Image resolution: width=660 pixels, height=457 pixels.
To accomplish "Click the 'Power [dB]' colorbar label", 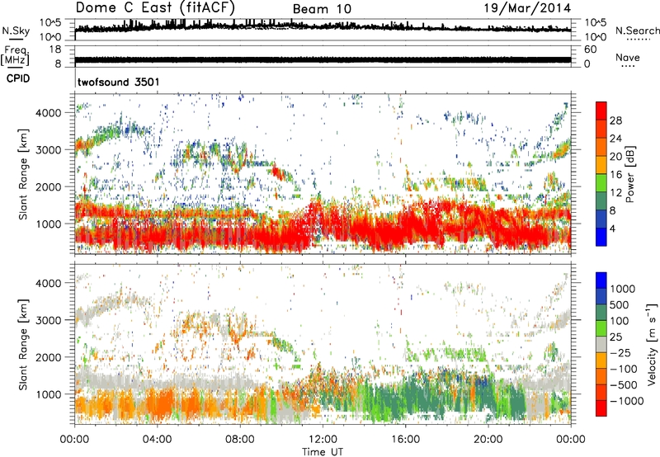I will point(630,174).
